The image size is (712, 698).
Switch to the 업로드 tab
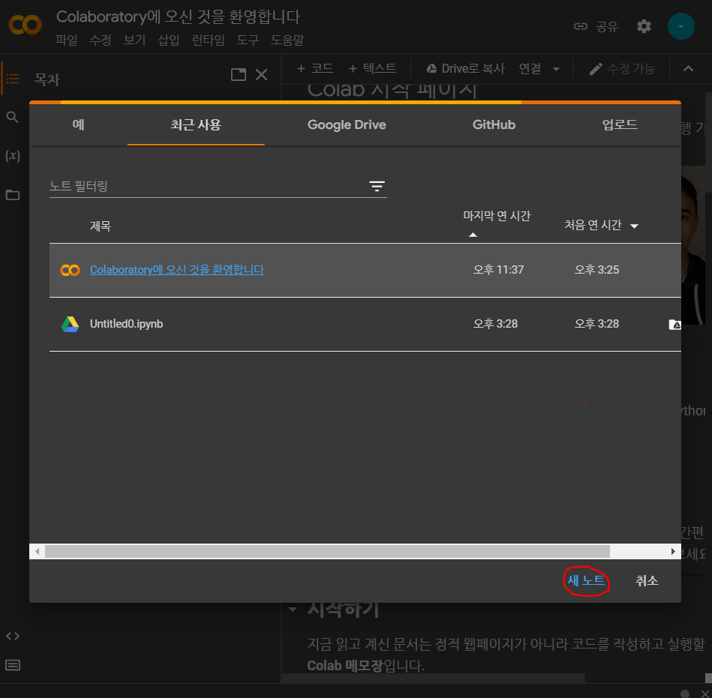pos(620,124)
